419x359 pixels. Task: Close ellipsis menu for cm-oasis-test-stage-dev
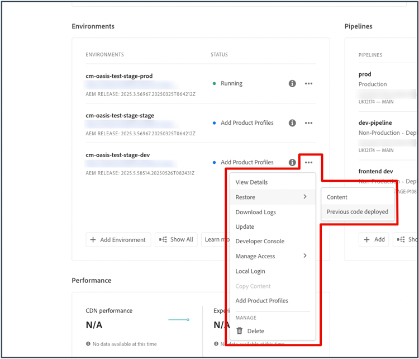coord(308,162)
